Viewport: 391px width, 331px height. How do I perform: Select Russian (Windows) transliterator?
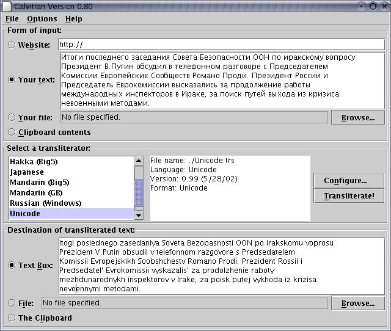[x=45, y=203]
